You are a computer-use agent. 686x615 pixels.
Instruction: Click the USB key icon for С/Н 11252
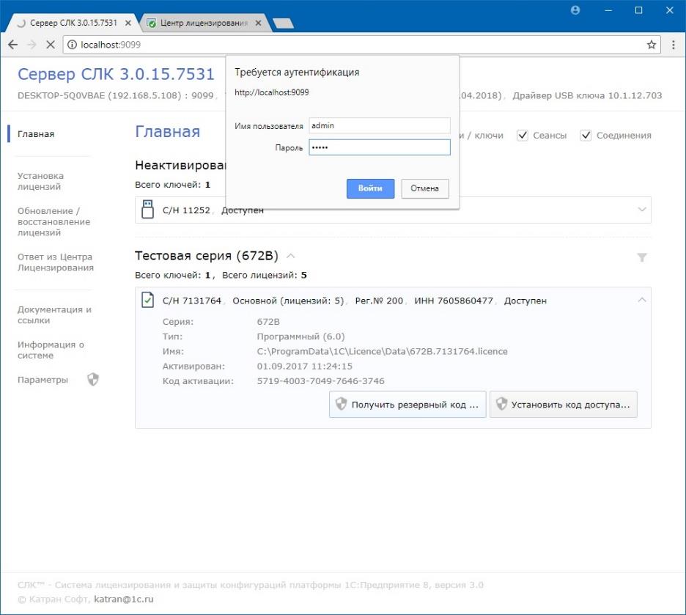[x=148, y=210]
